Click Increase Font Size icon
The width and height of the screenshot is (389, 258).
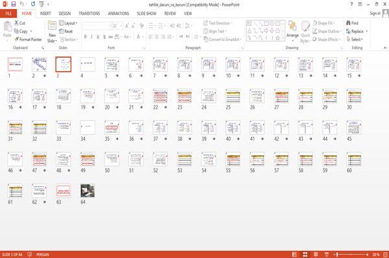point(127,26)
